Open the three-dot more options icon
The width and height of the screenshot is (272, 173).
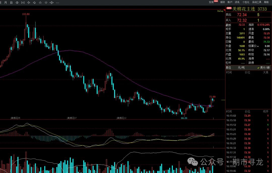57,3
